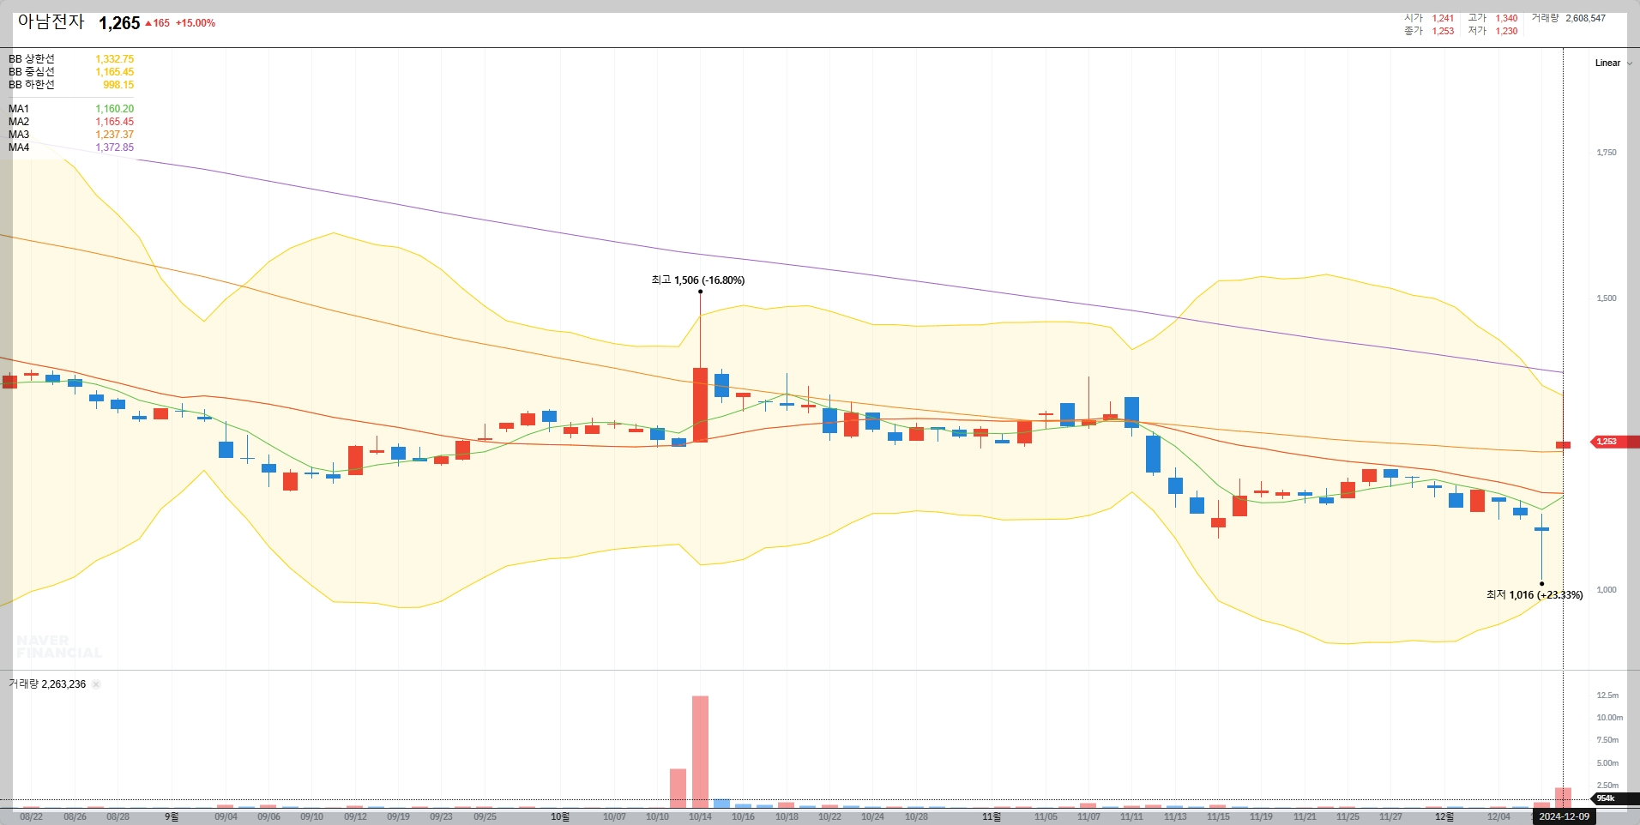This screenshot has width=1640, height=825.
Task: Click the 11/27 date on time axis
Action: [1390, 817]
